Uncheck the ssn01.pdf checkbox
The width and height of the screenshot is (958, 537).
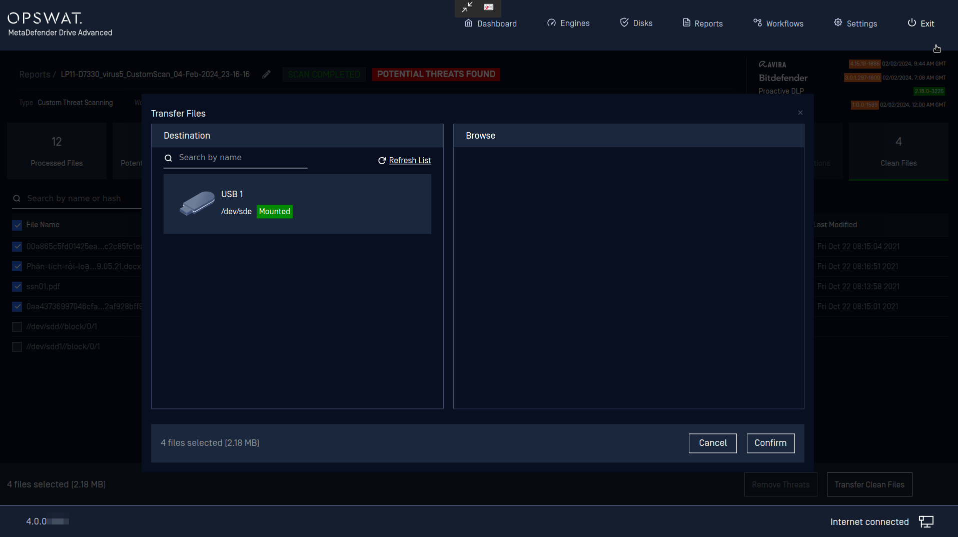18,287
